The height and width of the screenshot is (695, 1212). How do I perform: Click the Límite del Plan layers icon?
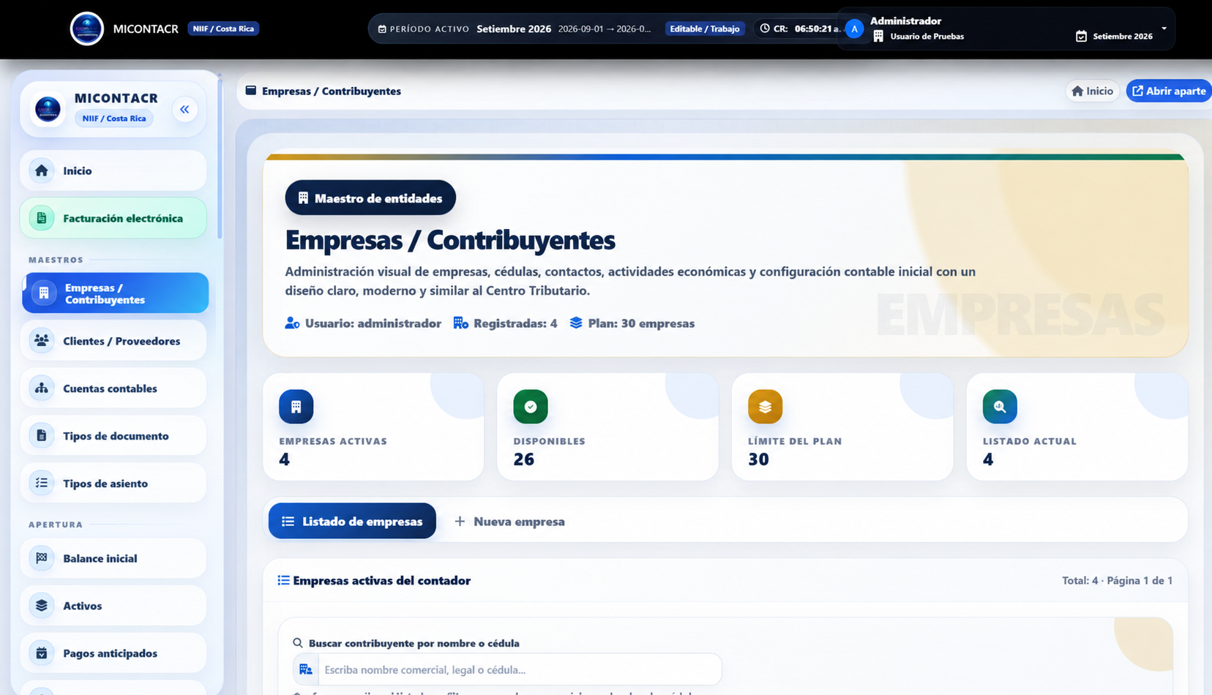(765, 407)
